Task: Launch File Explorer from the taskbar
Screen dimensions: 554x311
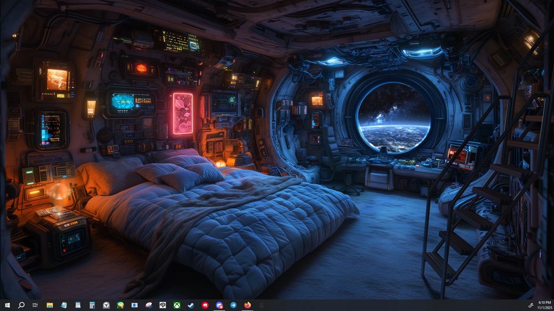Action: (x=50, y=305)
